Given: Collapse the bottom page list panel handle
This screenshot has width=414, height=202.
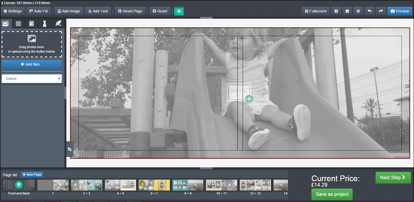Looking at the screenshot, I should point(206,168).
